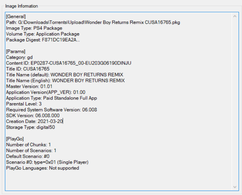Image resolution: width=242 pixels, height=195 pixels.
Task: Click the 'SDK Version: 06.008.000' line
Action: (33, 116)
